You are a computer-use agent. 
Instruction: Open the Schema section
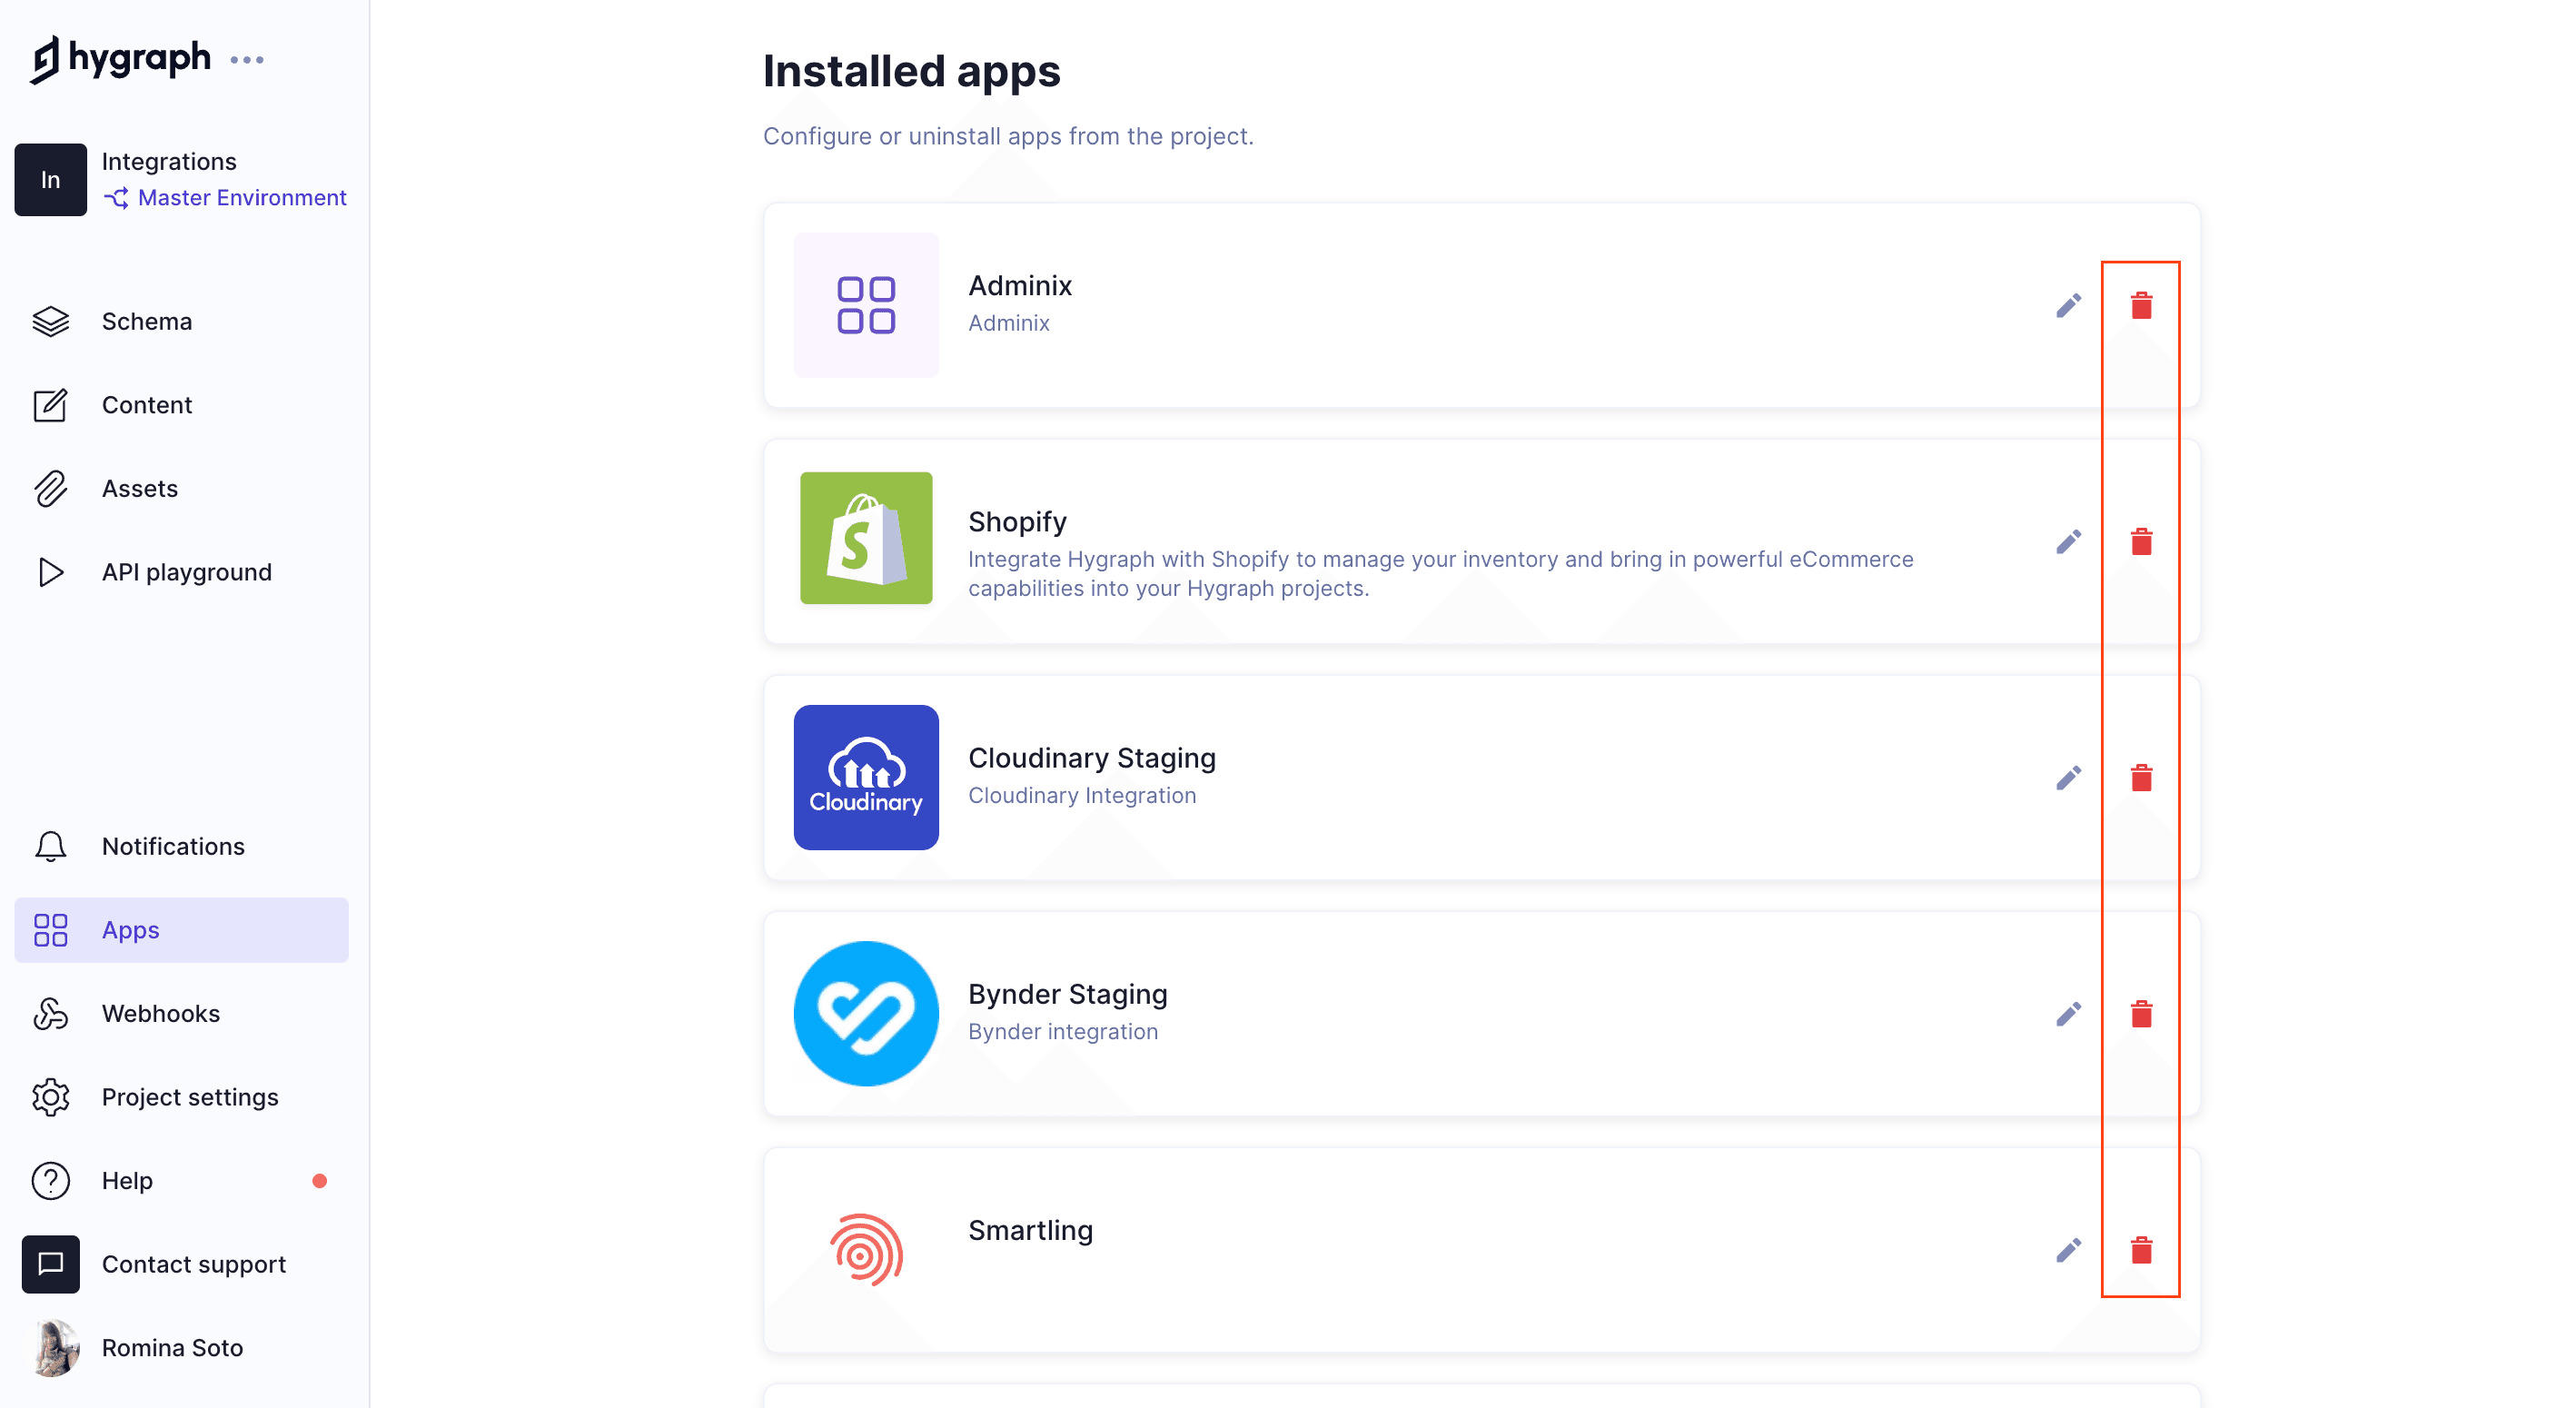[x=146, y=321]
